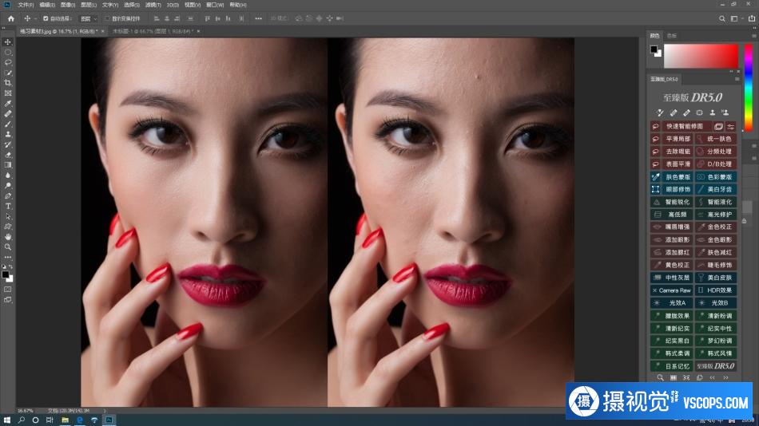The height and width of the screenshot is (426, 759).
Task: Run 快速智能修图 in DR5.0 panel
Action: [x=685, y=126]
